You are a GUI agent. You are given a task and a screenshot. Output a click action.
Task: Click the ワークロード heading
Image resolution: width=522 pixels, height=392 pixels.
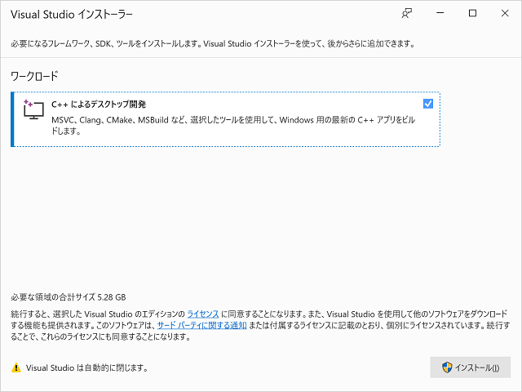(x=34, y=76)
